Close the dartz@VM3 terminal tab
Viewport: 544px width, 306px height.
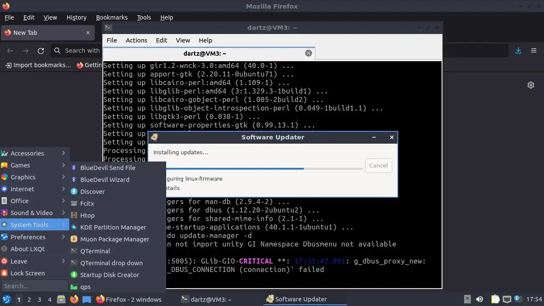point(309,53)
